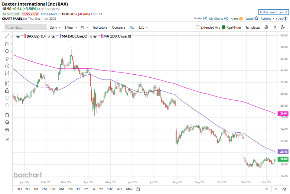Click the Symbol search field

(26, 27)
